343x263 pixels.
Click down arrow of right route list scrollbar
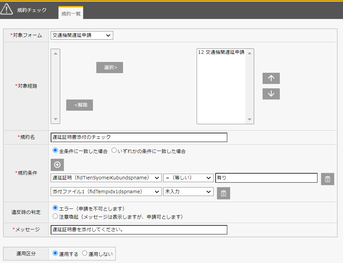click(x=249, y=119)
